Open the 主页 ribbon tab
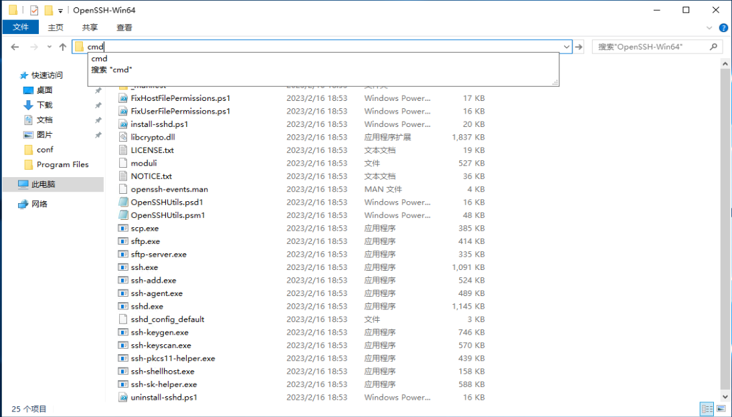This screenshot has width=732, height=417. pos(56,27)
